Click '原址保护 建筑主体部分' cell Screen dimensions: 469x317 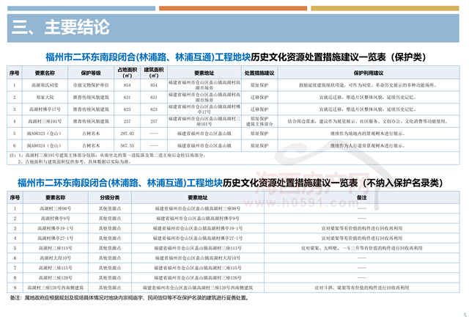click(x=259, y=121)
